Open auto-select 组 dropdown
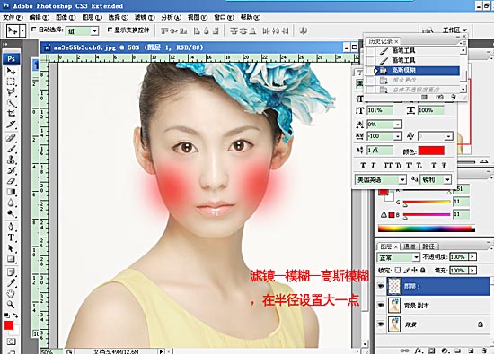This screenshot has width=494, height=354. [x=94, y=31]
